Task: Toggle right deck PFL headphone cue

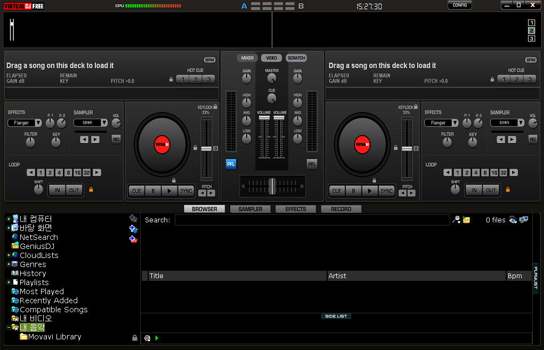Action: point(312,164)
